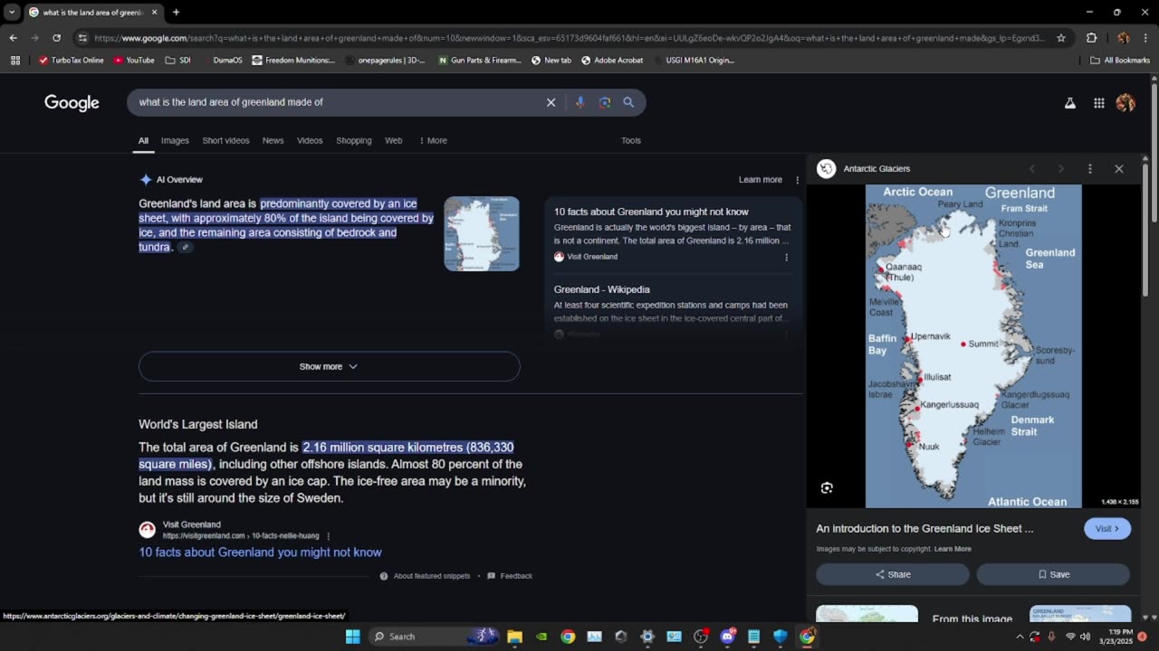Switch to the Shopping results tab
The width and height of the screenshot is (1159, 651).
click(x=354, y=140)
